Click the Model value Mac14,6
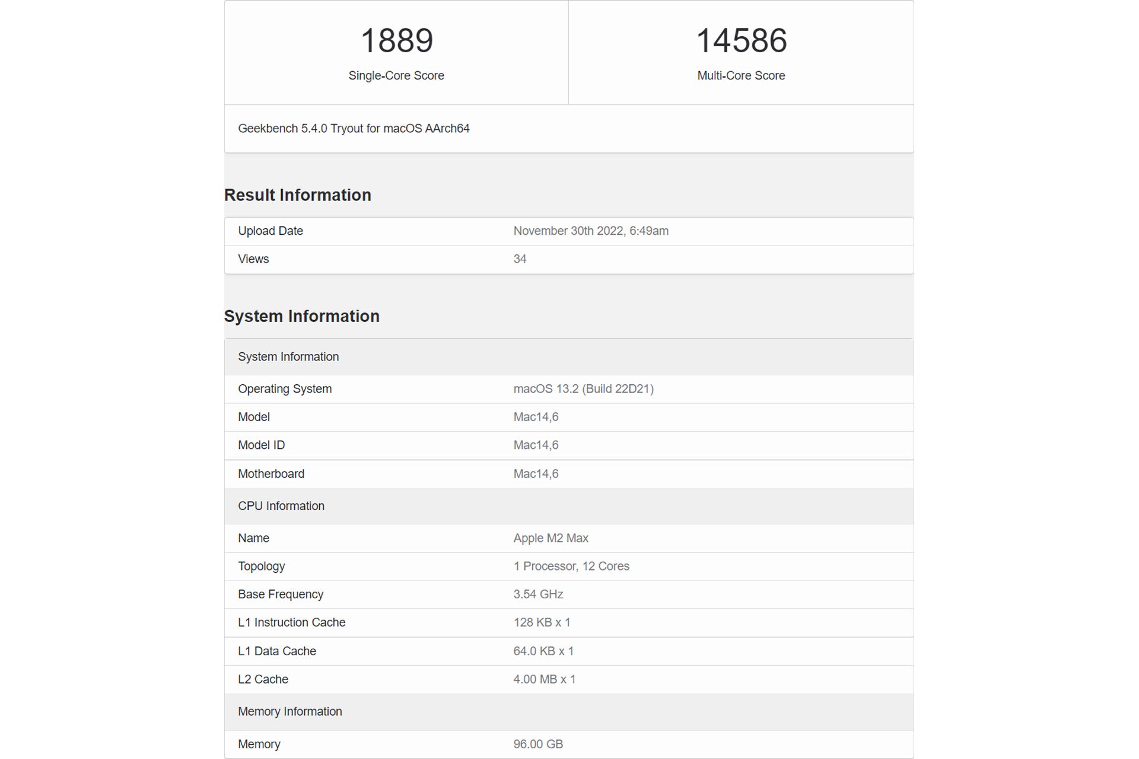Screen dimensions: 1139x759 point(536,417)
